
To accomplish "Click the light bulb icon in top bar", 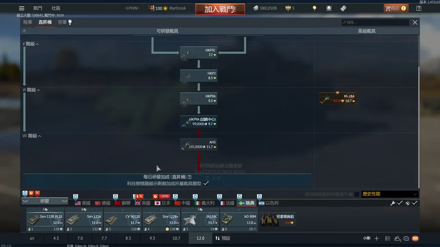I will pyautogui.click(x=314, y=8).
